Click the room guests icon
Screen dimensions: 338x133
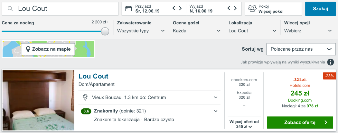pos(252,9)
